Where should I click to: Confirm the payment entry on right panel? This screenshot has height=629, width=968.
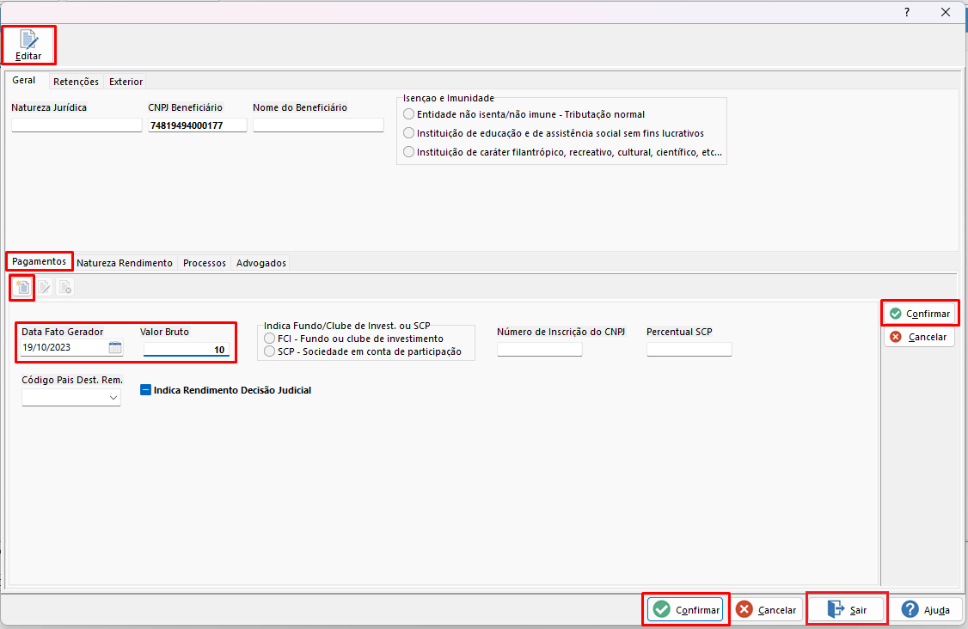click(x=920, y=314)
